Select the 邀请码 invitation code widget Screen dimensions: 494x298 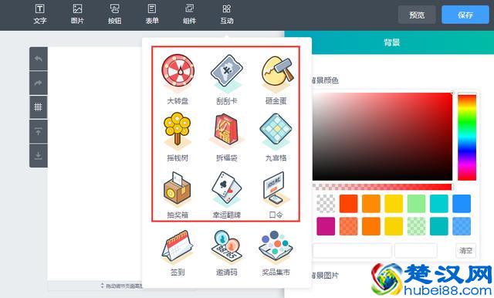coord(226,253)
